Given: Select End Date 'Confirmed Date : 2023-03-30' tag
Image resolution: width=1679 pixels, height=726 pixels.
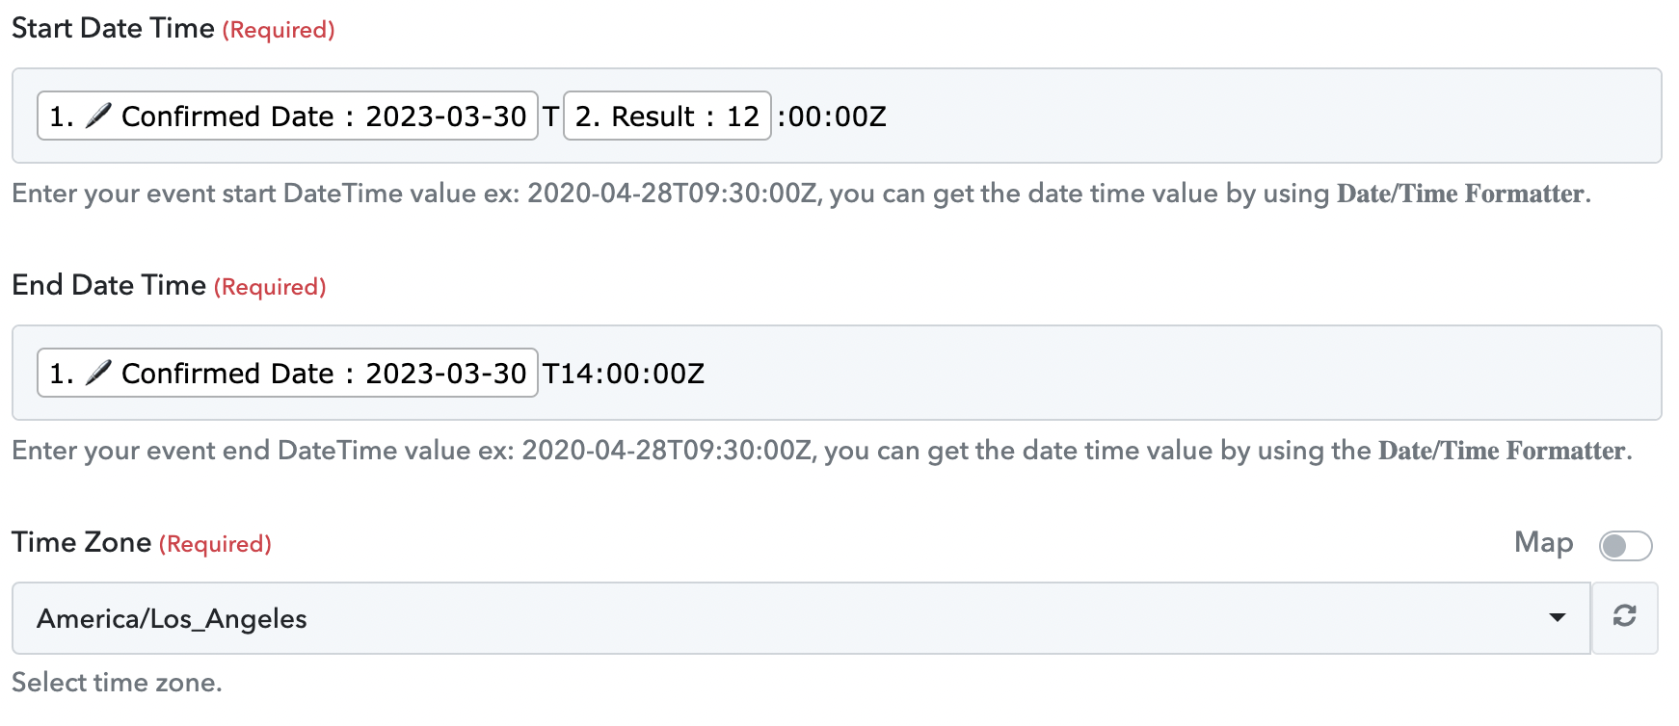Looking at the screenshot, I should [x=287, y=373].
